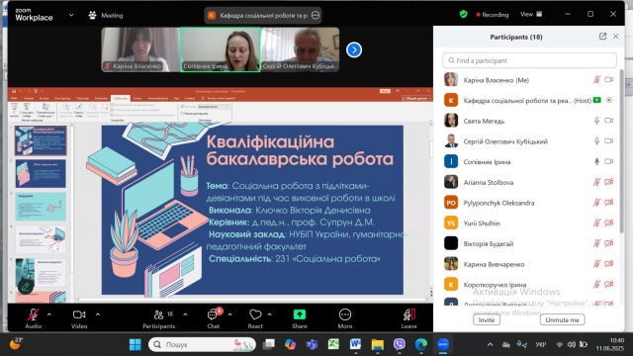Viewport: 633px width, 356px height.
Task: Click the Invite button
Action: [487, 319]
